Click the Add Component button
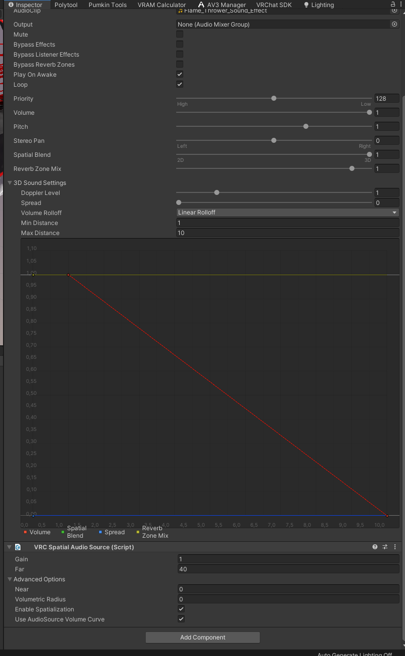Image resolution: width=405 pixels, height=656 pixels. [x=203, y=637]
